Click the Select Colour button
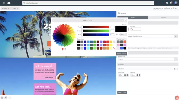Image resolution: width=179 pixels, height=100 pixels. (x=121, y=54)
